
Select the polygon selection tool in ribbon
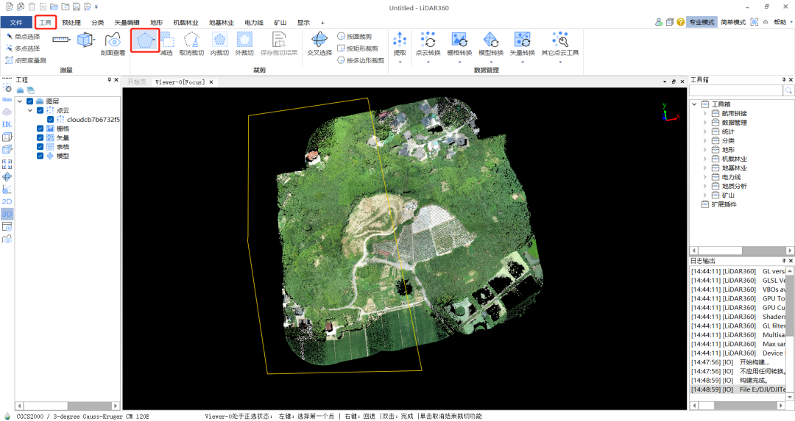[x=145, y=40]
